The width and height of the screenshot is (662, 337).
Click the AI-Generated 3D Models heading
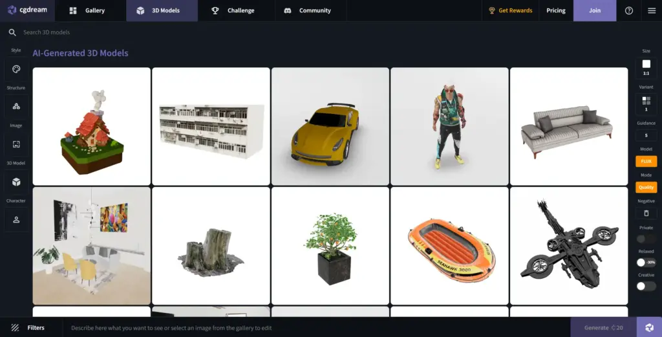pyautogui.click(x=81, y=53)
